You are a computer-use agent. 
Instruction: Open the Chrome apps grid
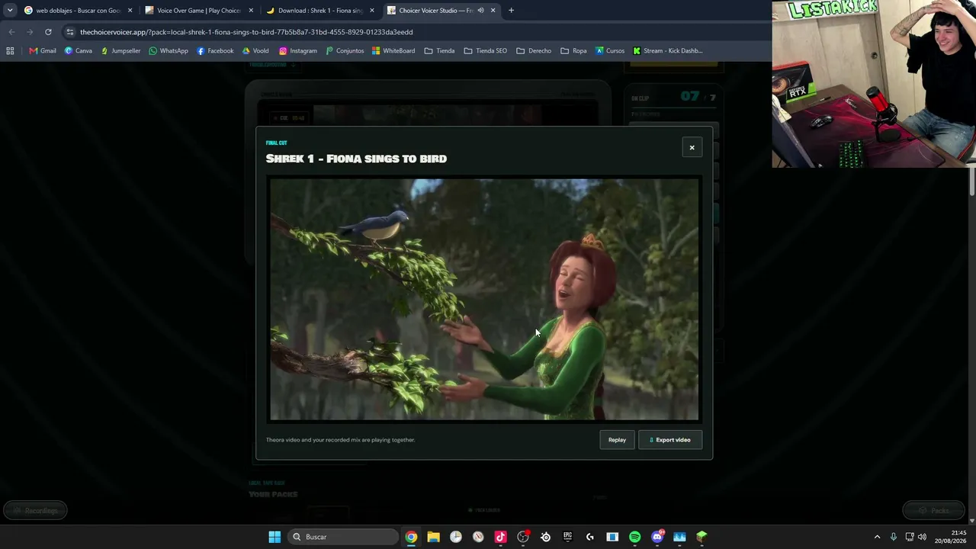[x=10, y=51]
